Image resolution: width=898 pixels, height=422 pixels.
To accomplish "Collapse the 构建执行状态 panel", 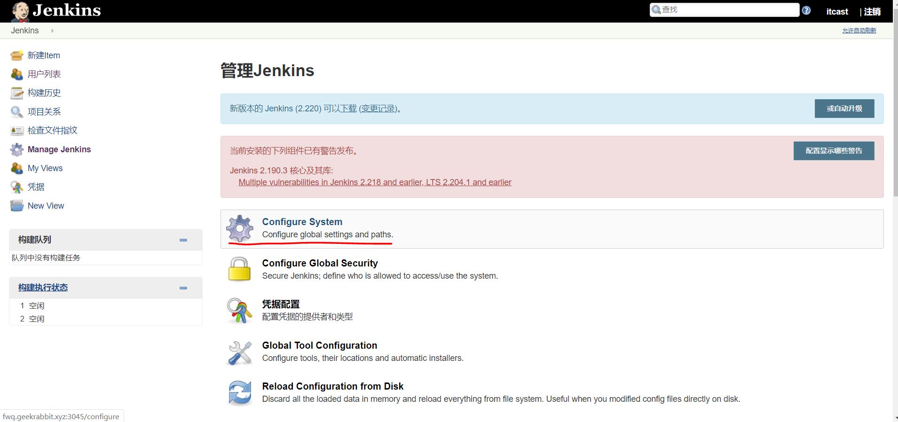I will tap(183, 288).
